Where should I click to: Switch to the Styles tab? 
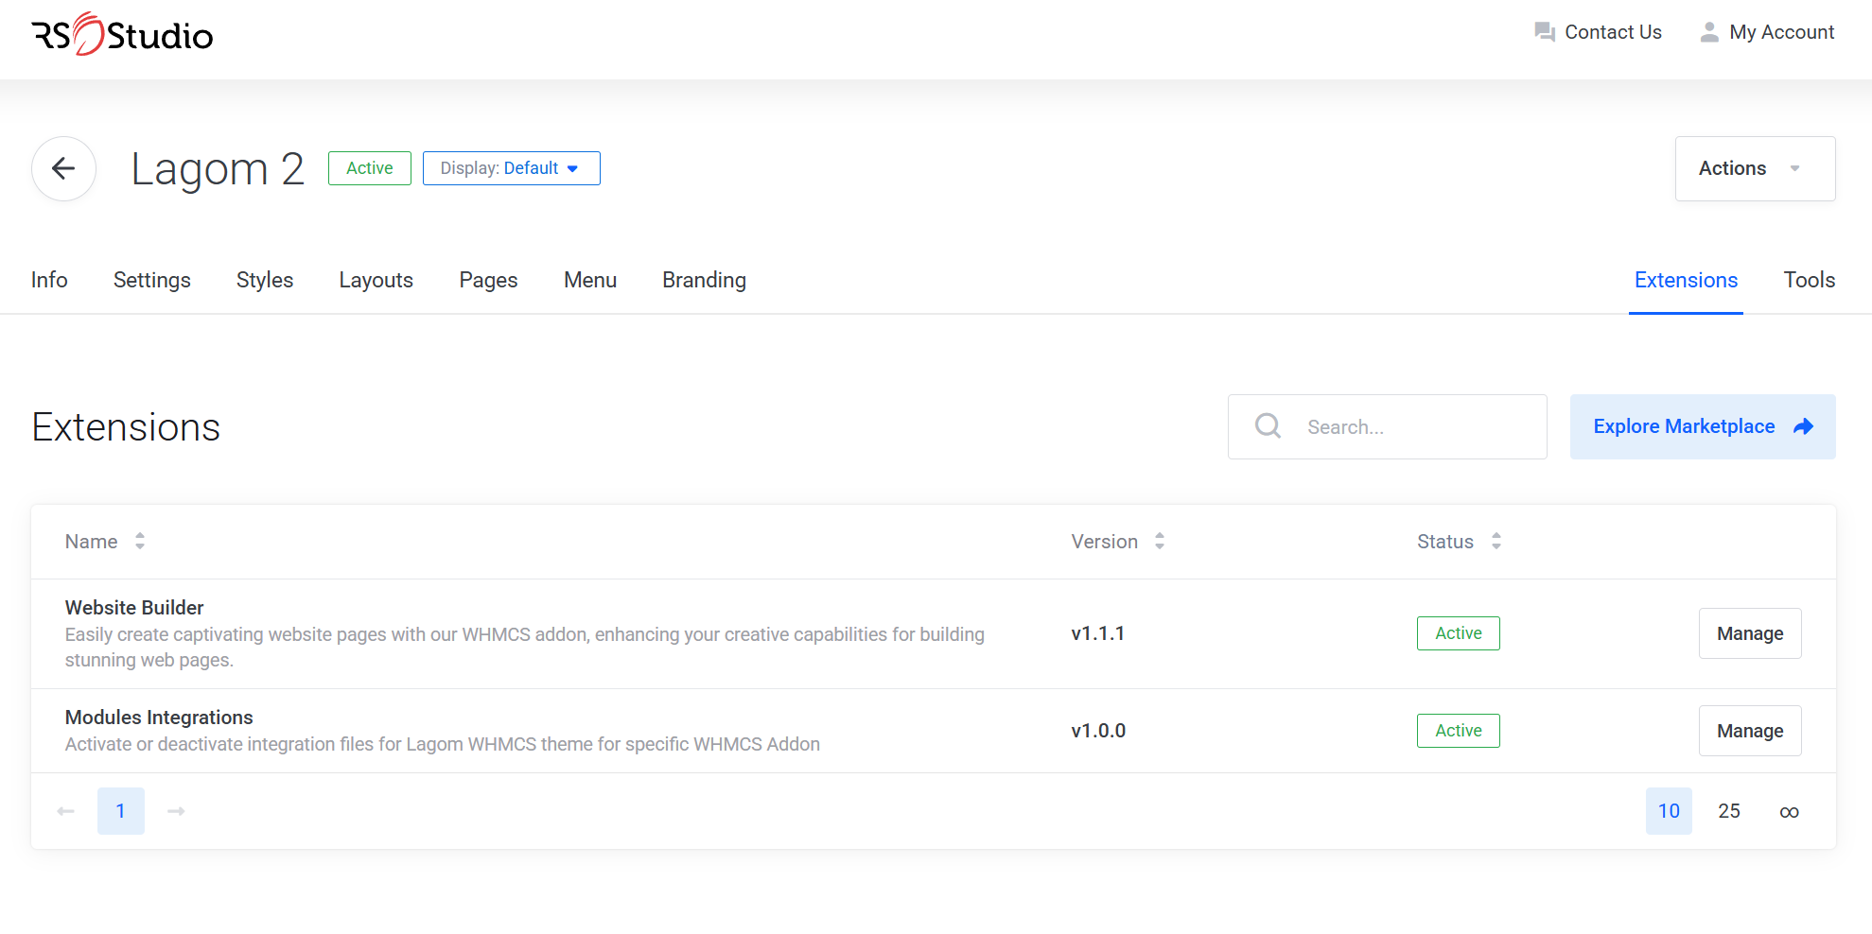pyautogui.click(x=265, y=280)
